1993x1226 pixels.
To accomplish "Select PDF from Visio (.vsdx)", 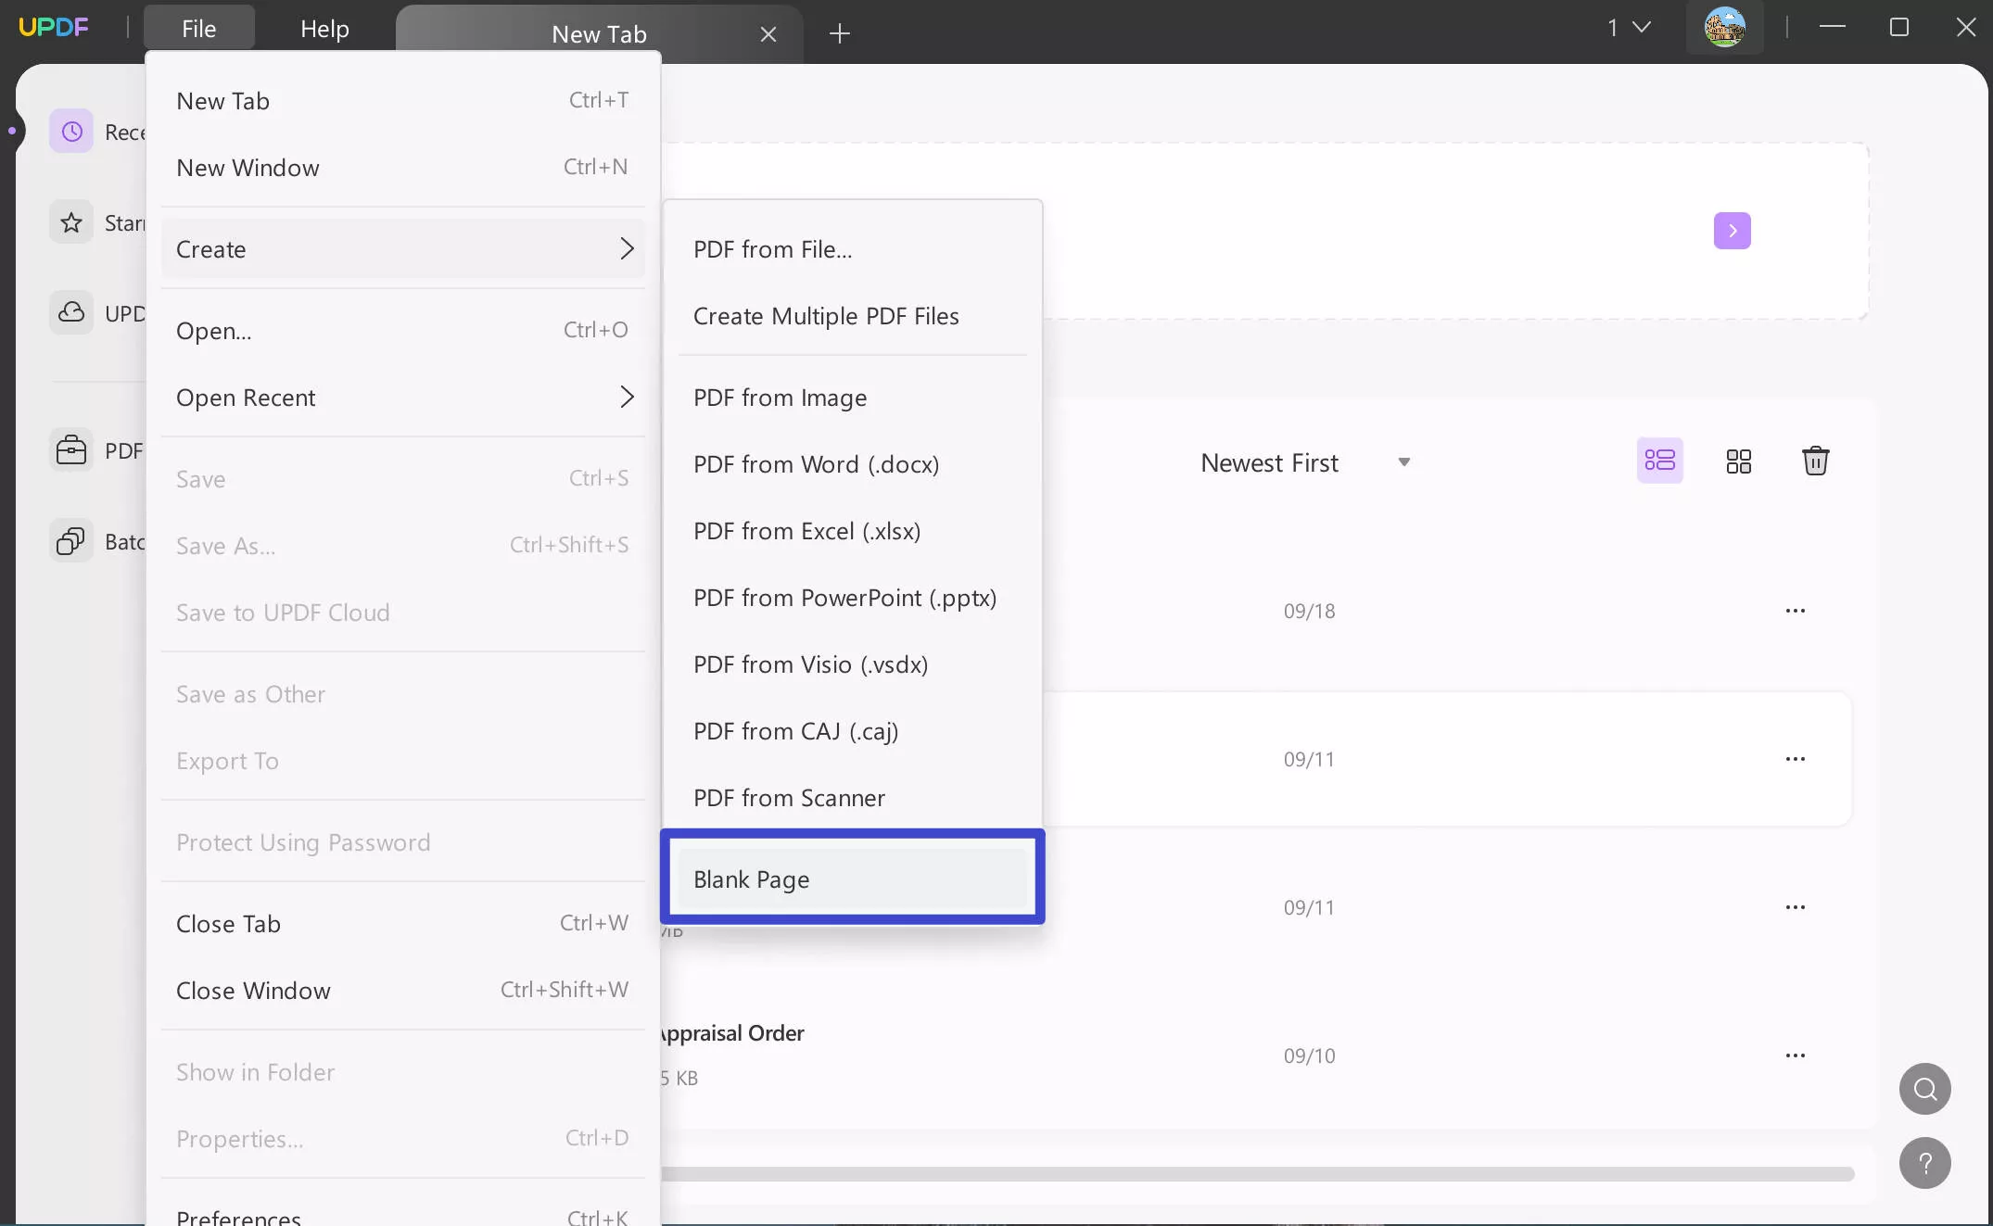I will [852, 664].
